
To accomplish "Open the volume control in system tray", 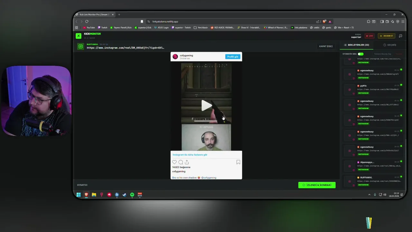I will [385, 195].
